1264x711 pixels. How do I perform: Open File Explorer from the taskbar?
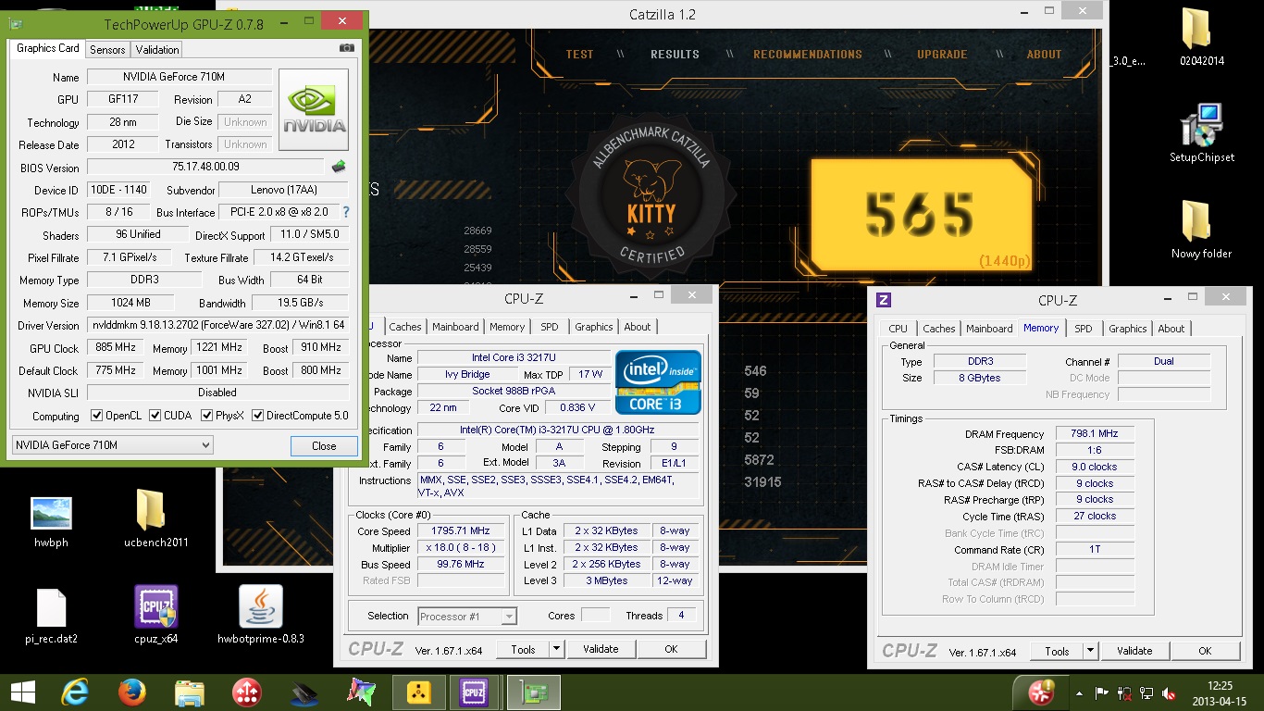pyautogui.click(x=190, y=692)
